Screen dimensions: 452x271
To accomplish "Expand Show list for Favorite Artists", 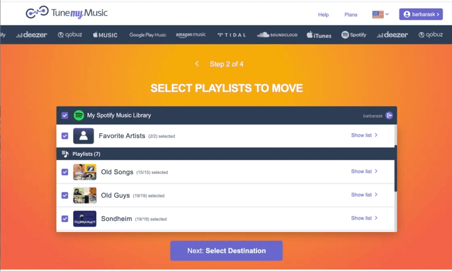I will click(x=364, y=135).
